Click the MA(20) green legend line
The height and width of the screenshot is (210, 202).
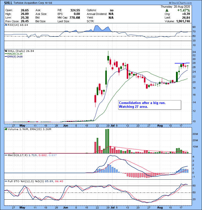6,54
